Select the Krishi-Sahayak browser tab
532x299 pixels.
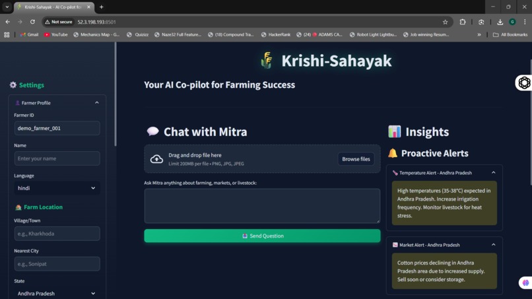(x=53, y=7)
